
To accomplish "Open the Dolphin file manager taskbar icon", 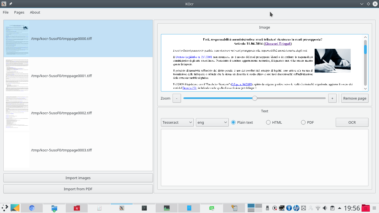I will click(54, 208).
